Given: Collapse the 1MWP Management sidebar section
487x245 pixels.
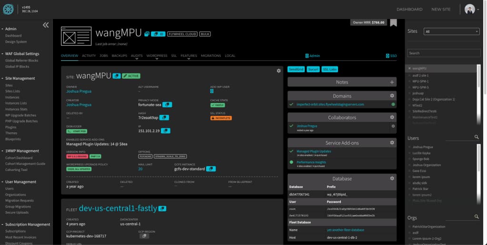Looking at the screenshot, I should (x=2, y=151).
